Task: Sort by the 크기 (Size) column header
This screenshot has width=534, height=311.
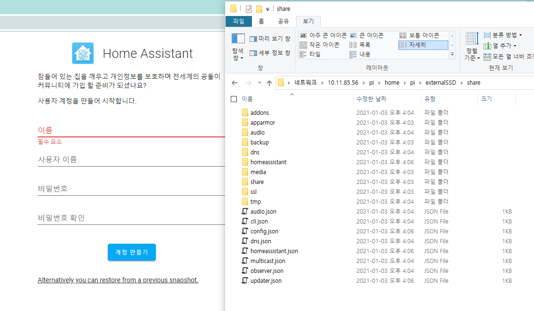Action: tap(486, 99)
